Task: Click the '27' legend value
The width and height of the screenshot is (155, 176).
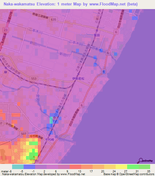Action: point(126,171)
